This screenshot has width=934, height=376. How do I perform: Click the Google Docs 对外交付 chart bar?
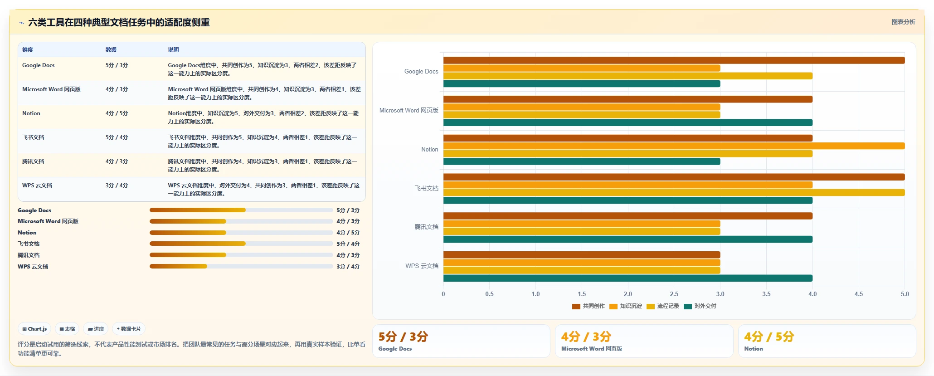click(582, 84)
